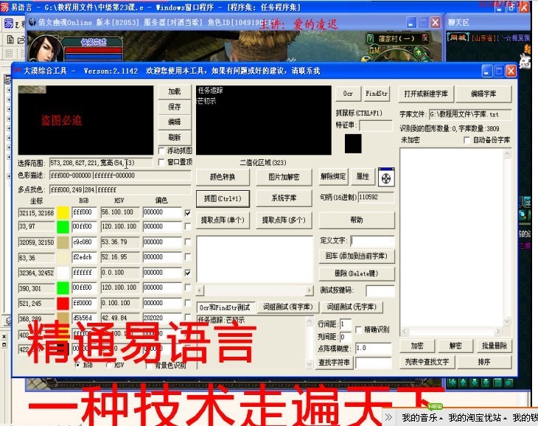Image resolution: width=538 pixels, height=426 pixels.
Task: Click the [同城] channel tag in the chat area
Action: pos(458,38)
